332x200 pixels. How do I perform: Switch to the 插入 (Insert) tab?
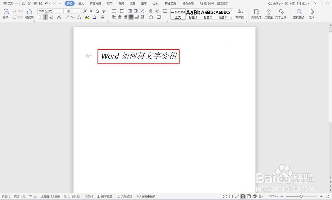[x=81, y=3]
